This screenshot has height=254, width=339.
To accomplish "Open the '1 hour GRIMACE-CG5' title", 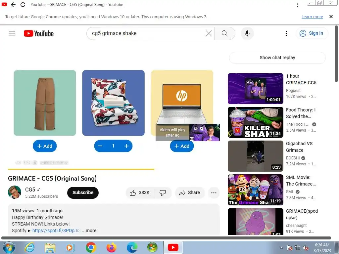I will (301, 79).
